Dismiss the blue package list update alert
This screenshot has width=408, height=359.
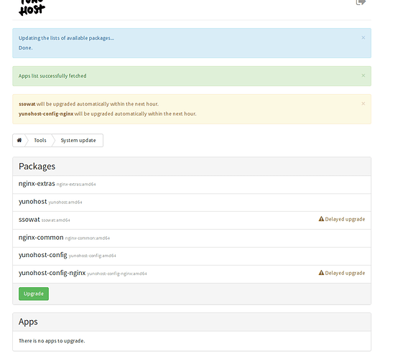point(363,38)
